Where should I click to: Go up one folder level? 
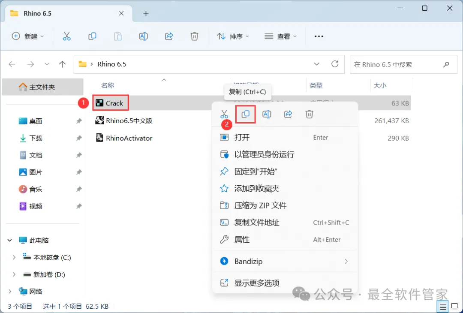(62, 64)
